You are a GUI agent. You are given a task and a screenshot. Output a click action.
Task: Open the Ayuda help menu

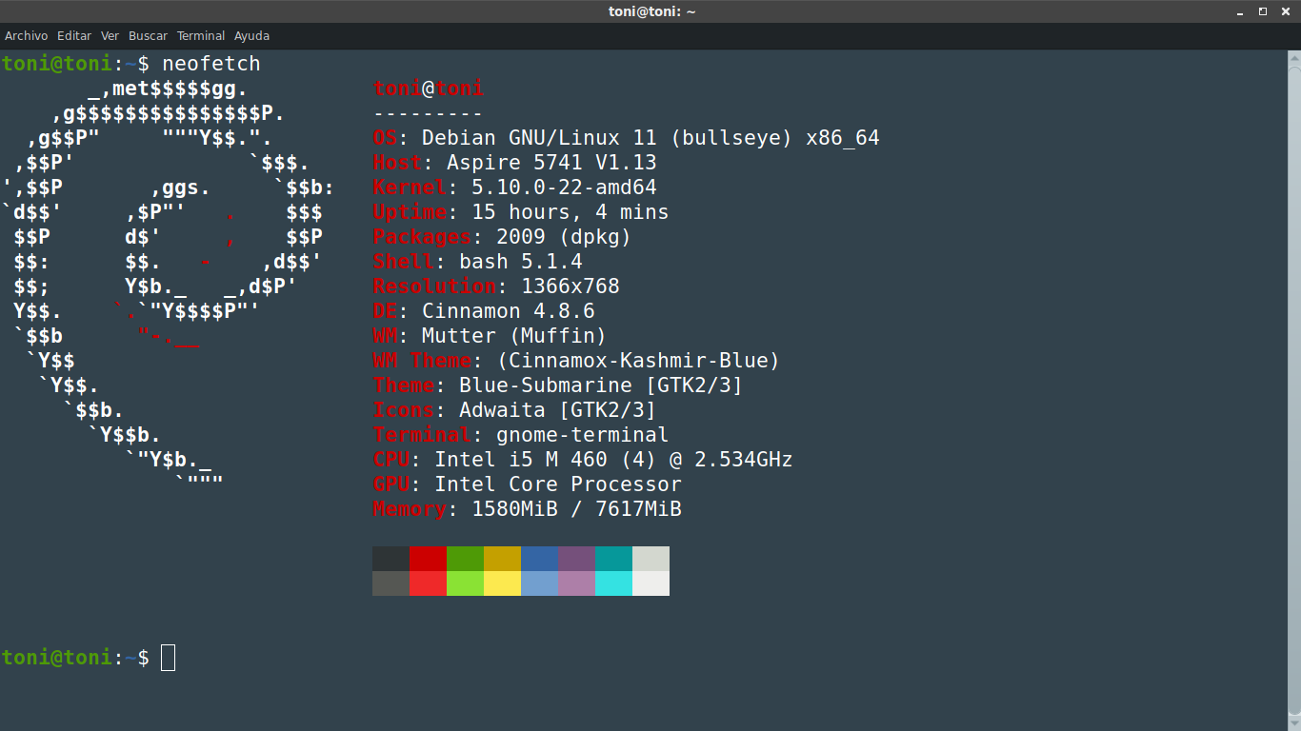pyautogui.click(x=251, y=36)
